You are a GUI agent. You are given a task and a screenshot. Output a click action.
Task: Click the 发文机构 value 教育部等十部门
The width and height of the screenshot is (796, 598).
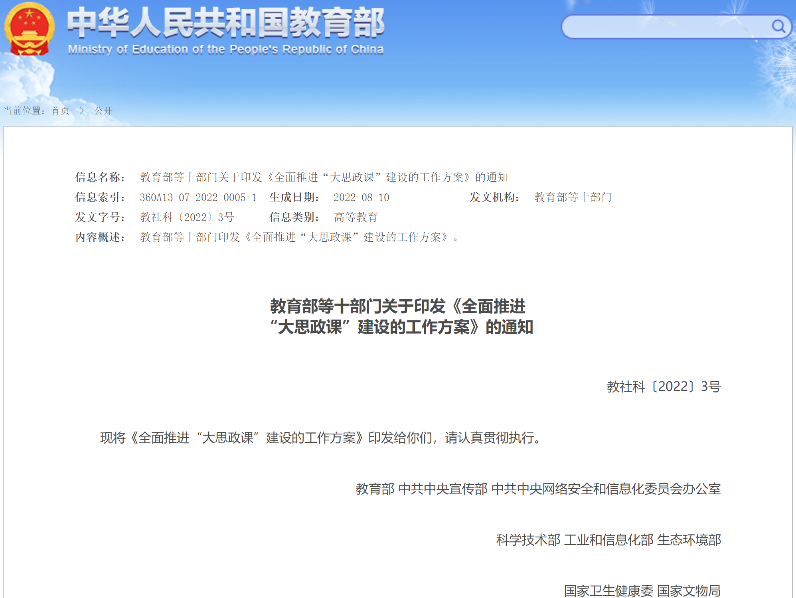tap(573, 197)
